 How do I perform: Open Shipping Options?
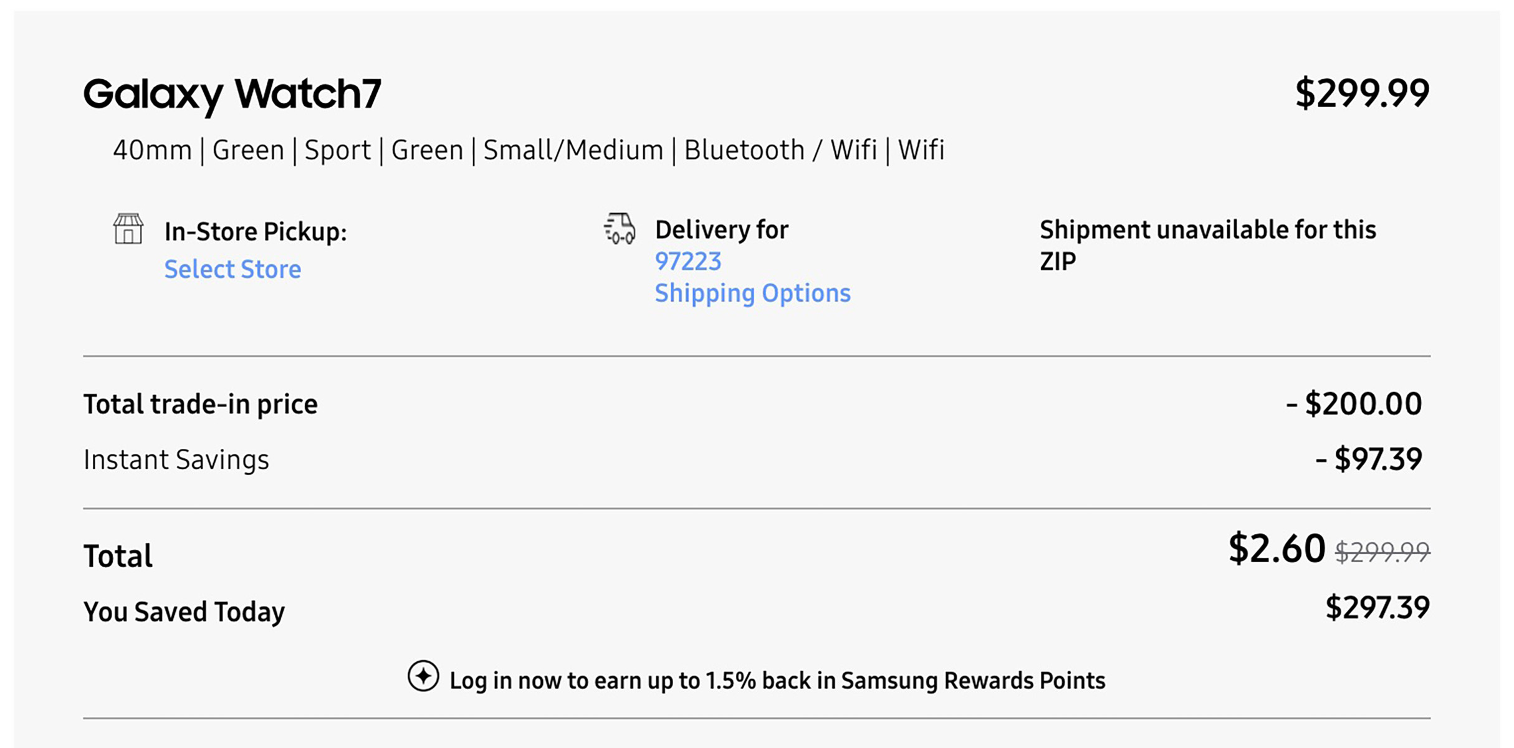[752, 293]
